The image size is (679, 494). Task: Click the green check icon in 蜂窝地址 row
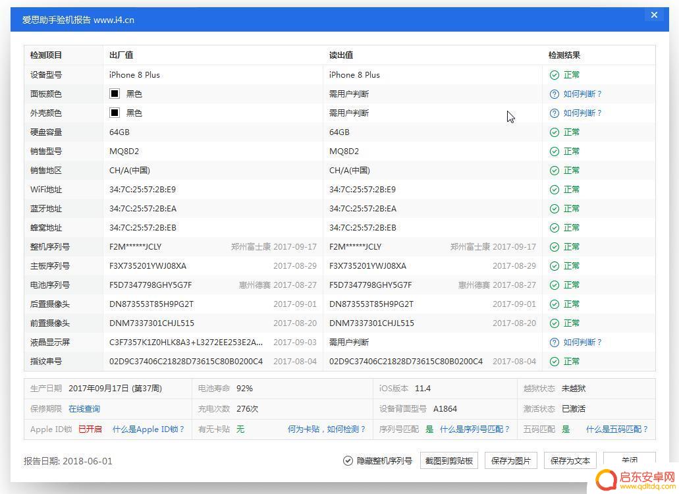pos(555,228)
